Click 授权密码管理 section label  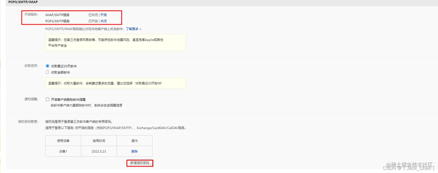[x=28, y=122]
